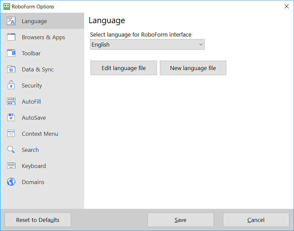This screenshot has height=231, width=294.
Task: Click the AutoSave floppy disk icon
Action: pyautogui.click(x=11, y=118)
